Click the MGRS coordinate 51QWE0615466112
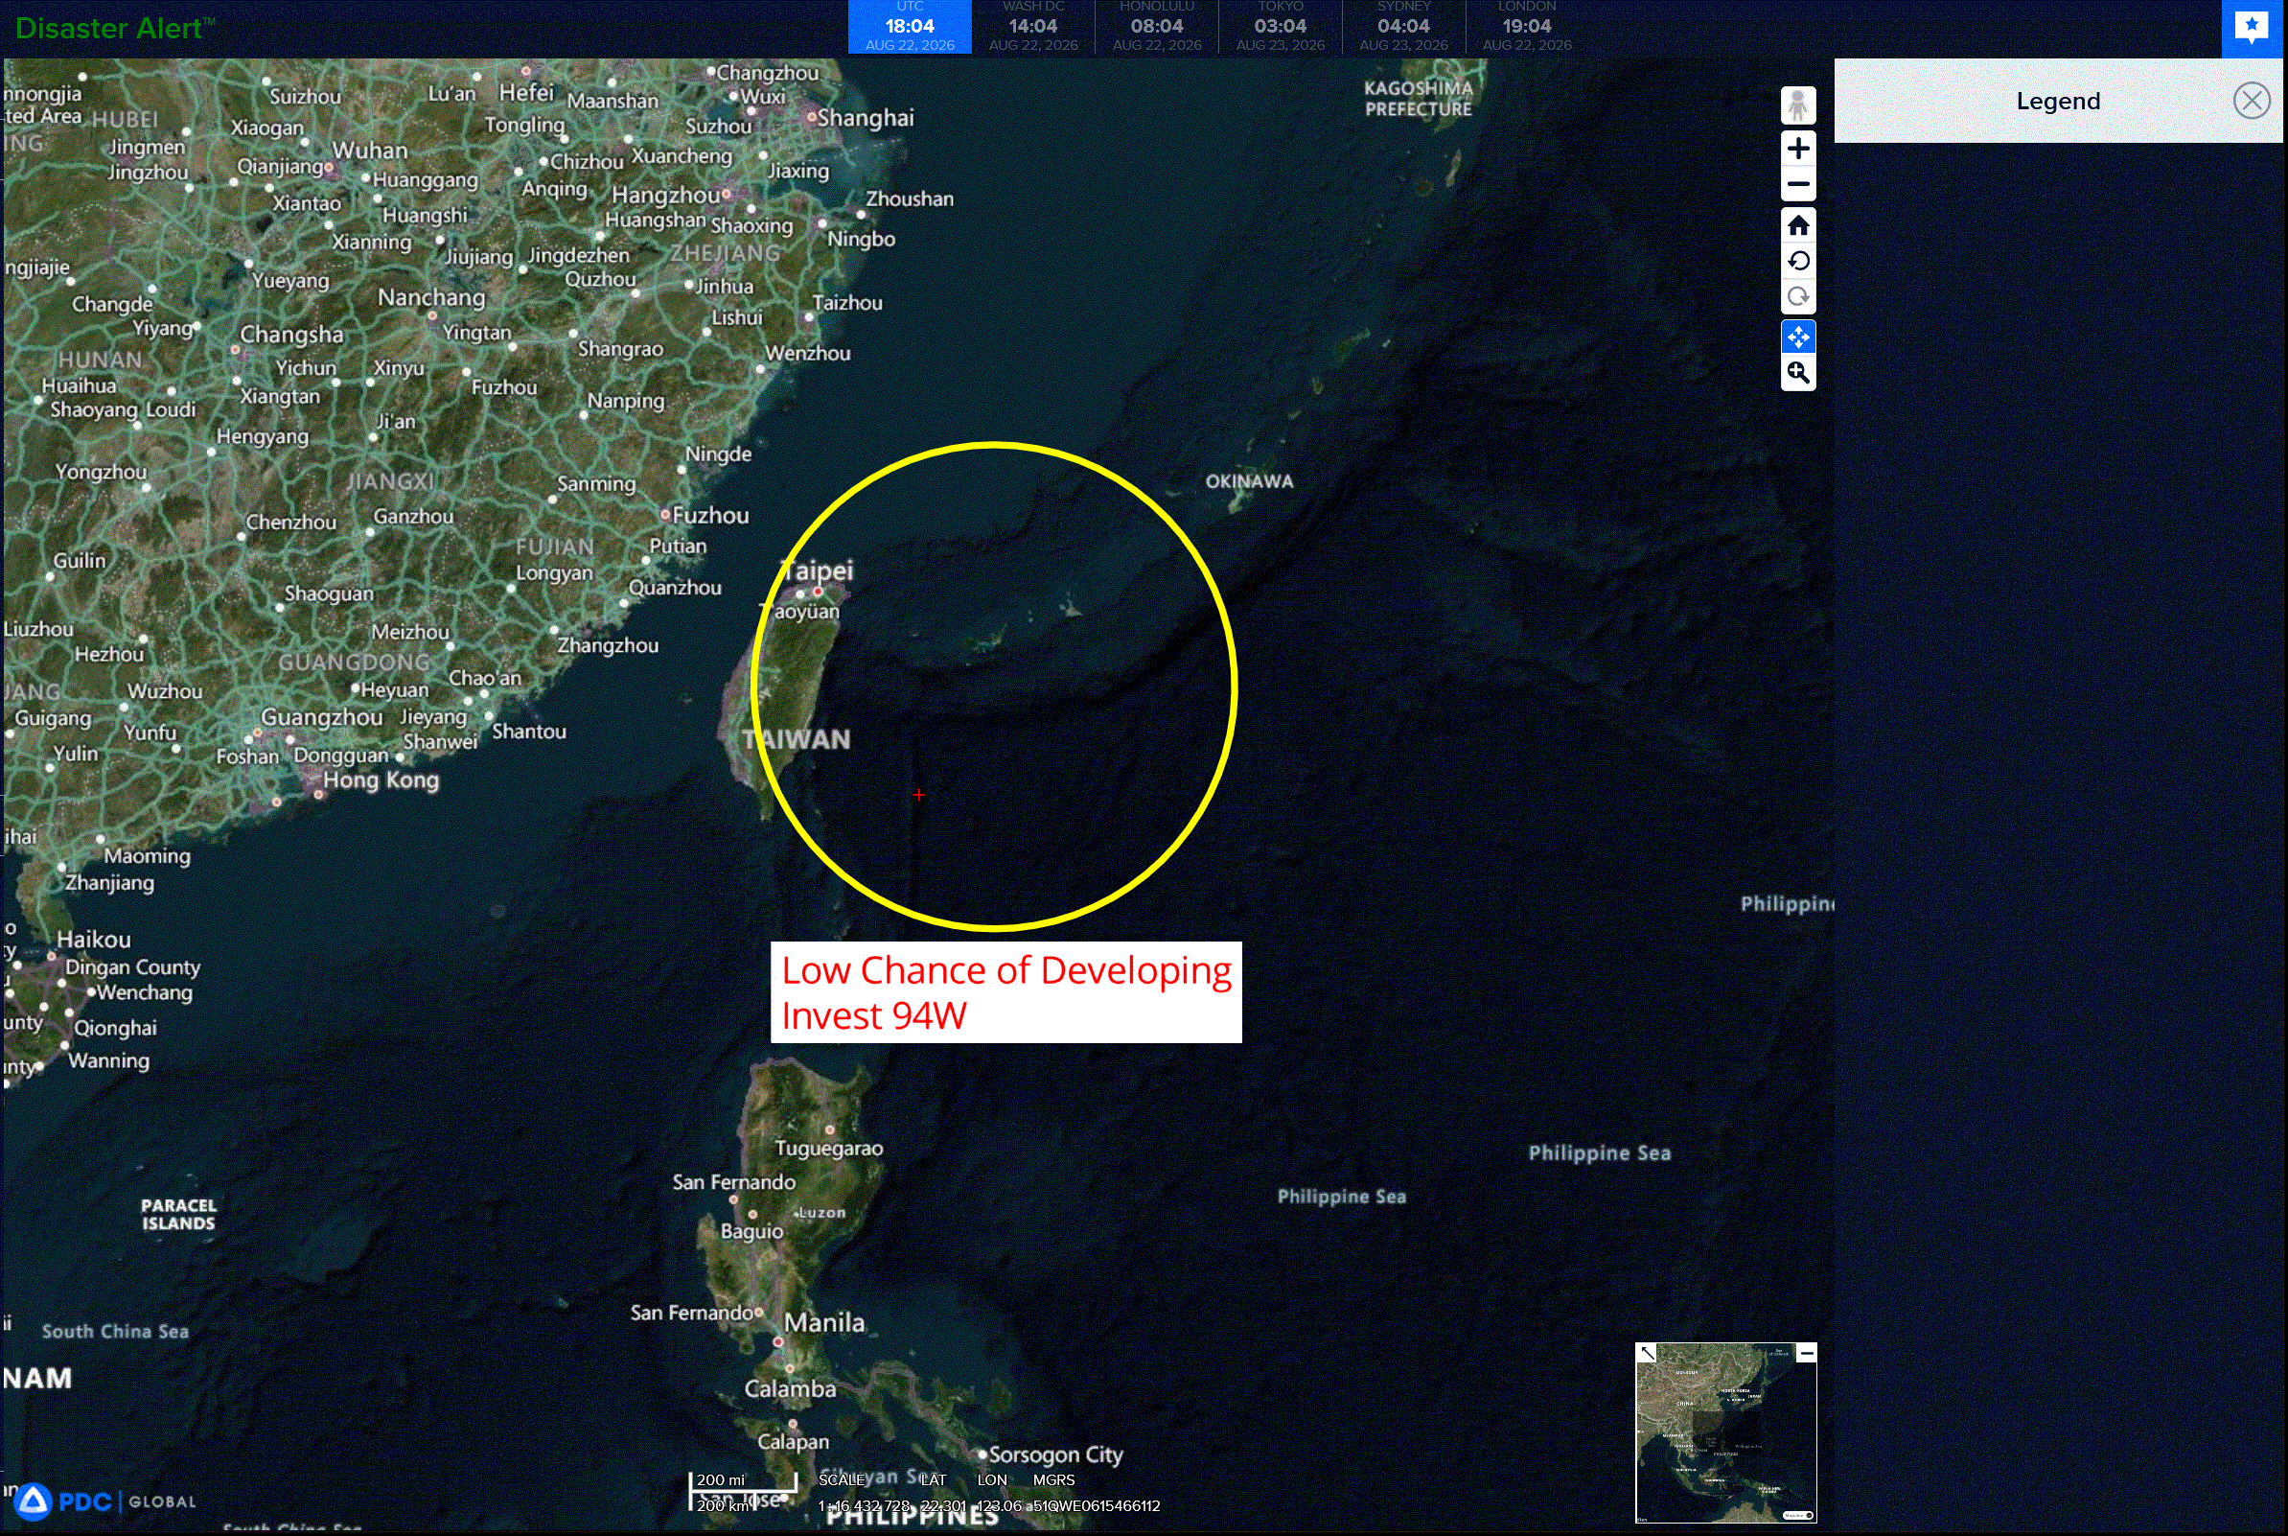The image size is (2288, 1536). 1097,1505
